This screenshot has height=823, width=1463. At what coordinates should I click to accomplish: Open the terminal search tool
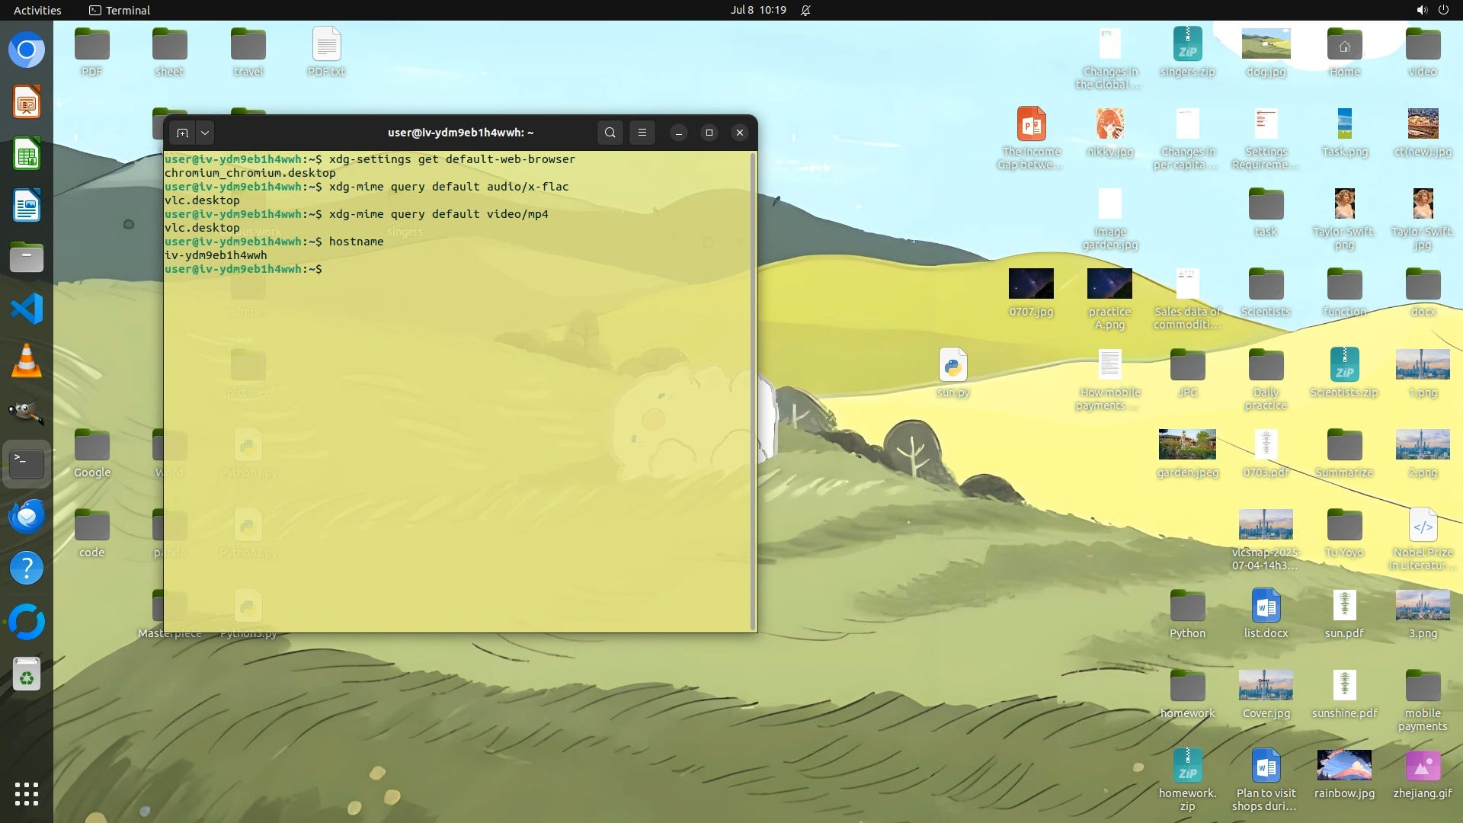coord(610,133)
